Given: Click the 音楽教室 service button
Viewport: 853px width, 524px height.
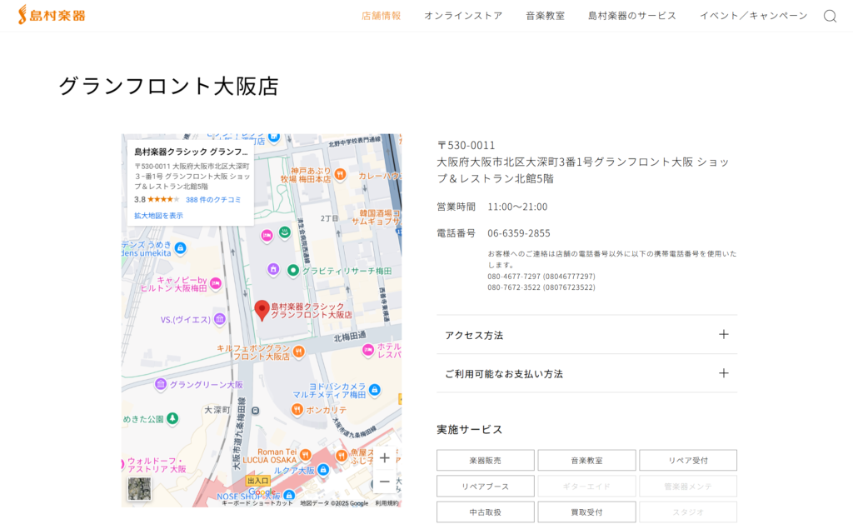Looking at the screenshot, I should (586, 461).
